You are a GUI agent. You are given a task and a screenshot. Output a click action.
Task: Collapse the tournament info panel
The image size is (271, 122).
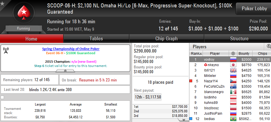[65, 71]
